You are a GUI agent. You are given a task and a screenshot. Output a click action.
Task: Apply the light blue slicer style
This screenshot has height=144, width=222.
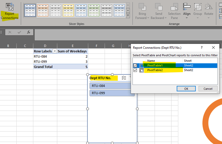point(81,10)
